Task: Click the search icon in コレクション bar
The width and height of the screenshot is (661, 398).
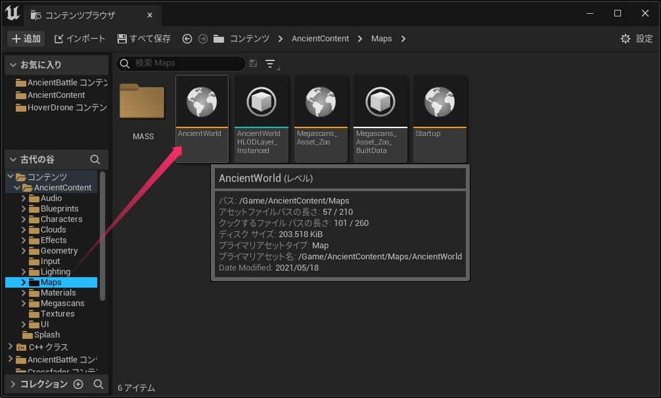Action: coord(98,384)
